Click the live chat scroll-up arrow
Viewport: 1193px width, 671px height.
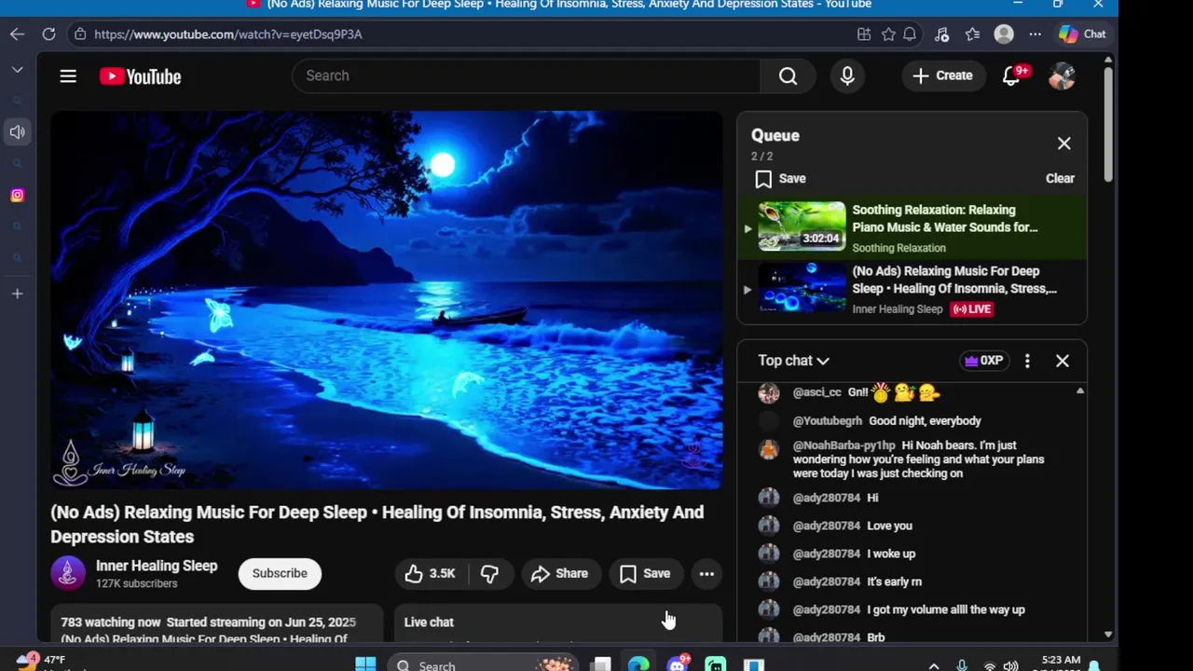[x=1079, y=391]
